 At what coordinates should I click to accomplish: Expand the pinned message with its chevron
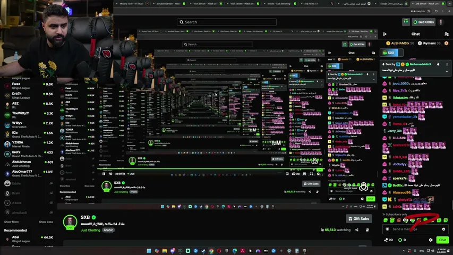point(447,71)
